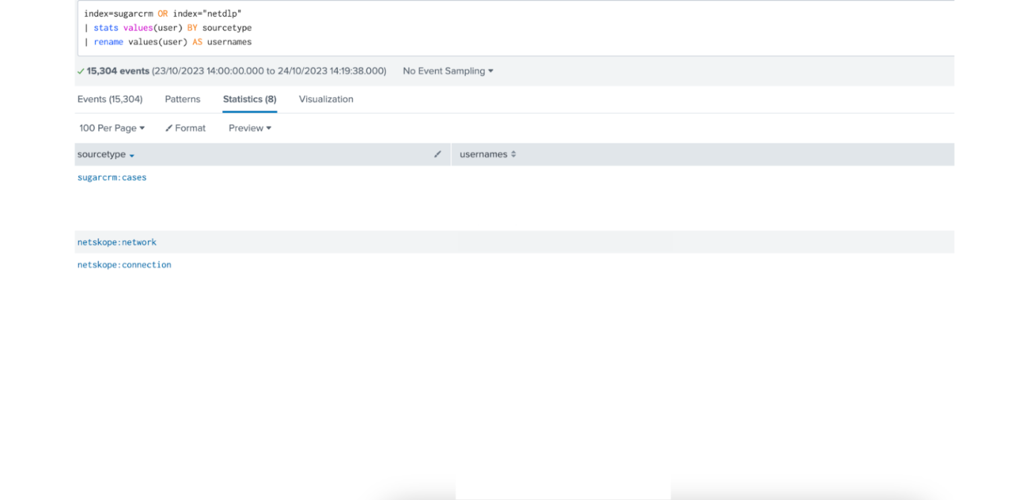The width and height of the screenshot is (1029, 500).
Task: Select the netskope:connection sourcetype value
Action: click(124, 265)
